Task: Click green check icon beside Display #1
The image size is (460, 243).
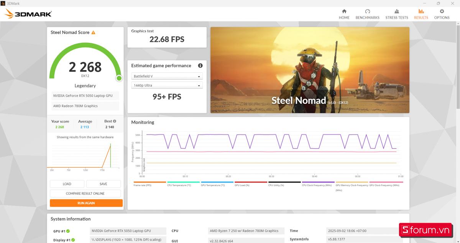Action: pos(73,240)
